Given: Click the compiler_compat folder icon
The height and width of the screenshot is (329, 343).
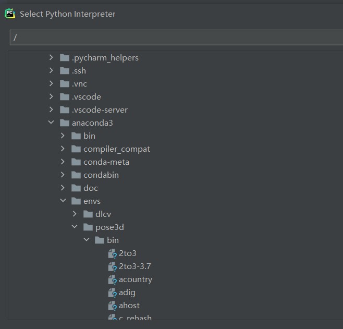Looking at the screenshot, I should tap(76, 149).
